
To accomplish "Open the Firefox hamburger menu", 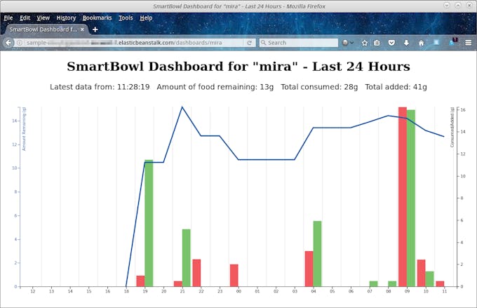I will tap(469, 43).
